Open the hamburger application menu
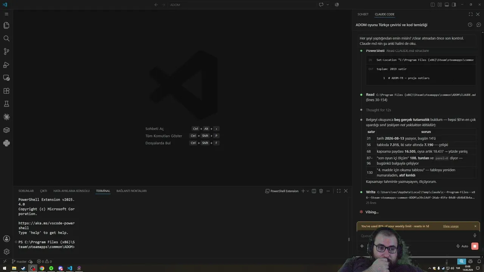 6,14
